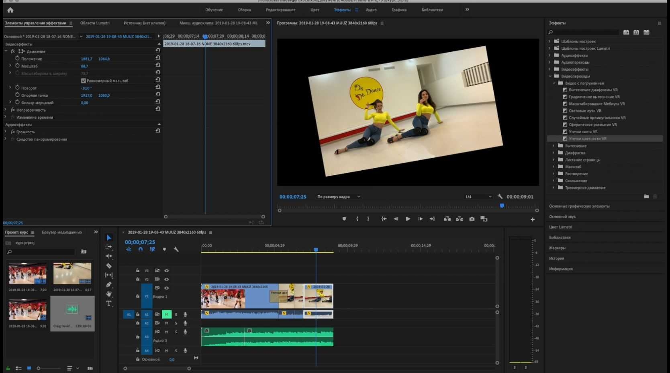Select the Razor tool
The height and width of the screenshot is (373, 670).
tap(109, 266)
